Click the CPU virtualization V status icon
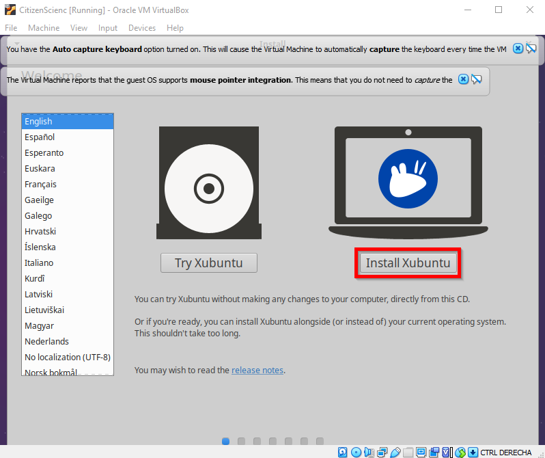The height and width of the screenshot is (458, 545). pyautogui.click(x=447, y=452)
